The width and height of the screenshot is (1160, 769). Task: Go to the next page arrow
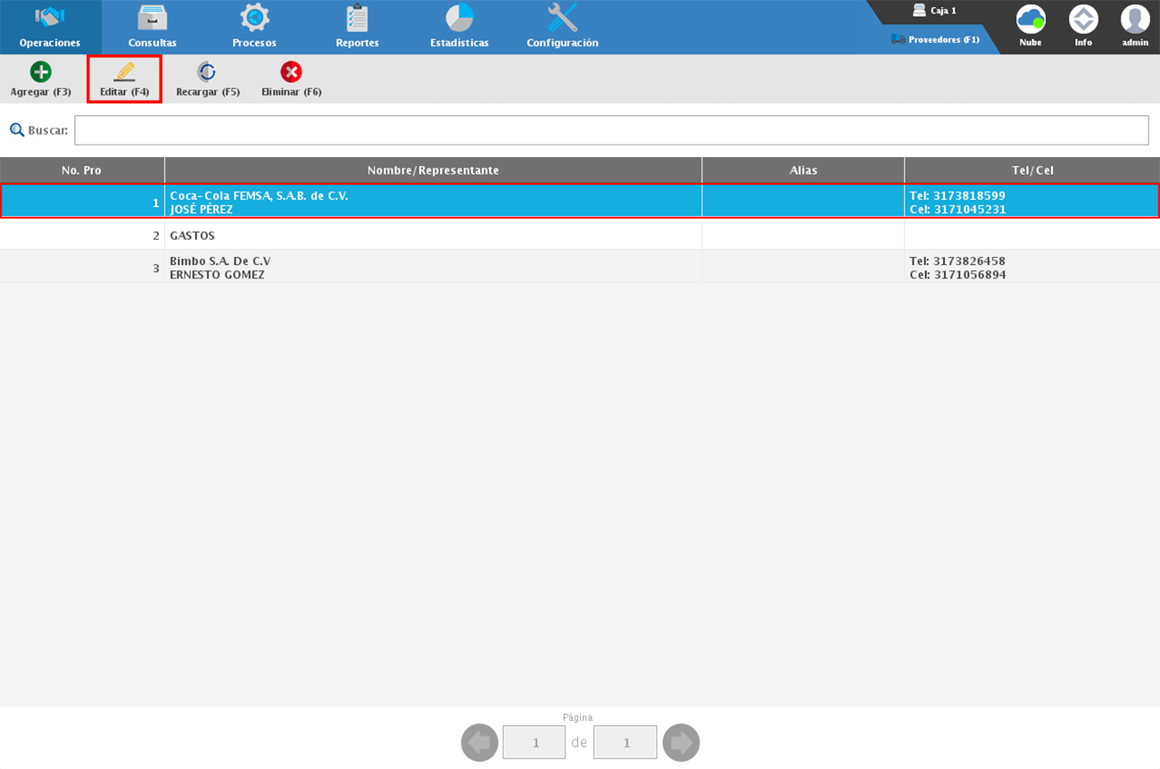coord(681,742)
